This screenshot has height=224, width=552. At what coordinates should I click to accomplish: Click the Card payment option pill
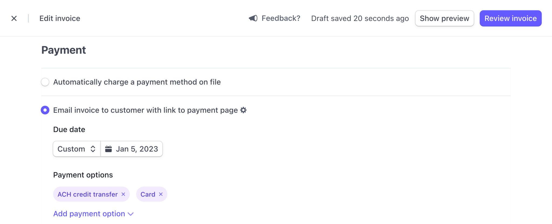tap(148, 194)
